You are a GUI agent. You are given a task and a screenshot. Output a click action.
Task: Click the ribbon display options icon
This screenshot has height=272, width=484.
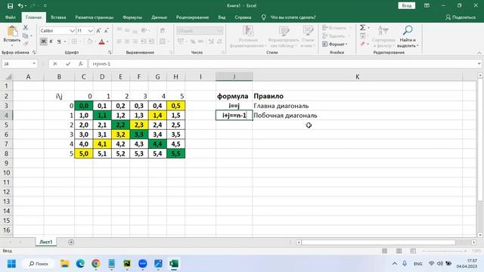427,5
